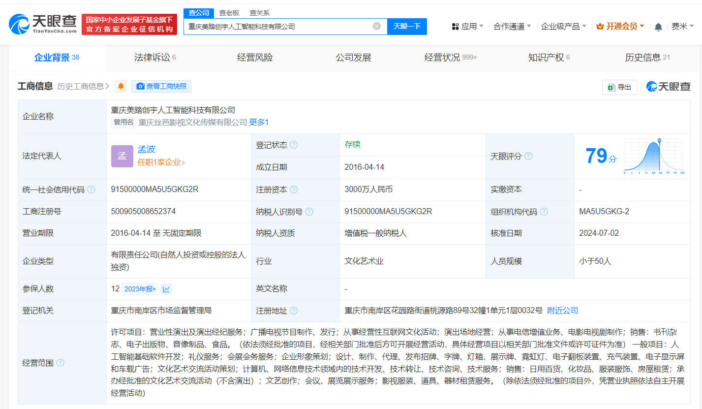Click organization code MA5U5GKG-2
This screenshot has height=409, width=702.
(604, 211)
